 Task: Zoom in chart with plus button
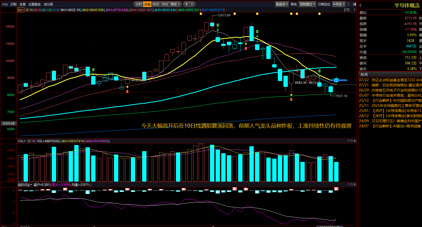coord(186,4)
